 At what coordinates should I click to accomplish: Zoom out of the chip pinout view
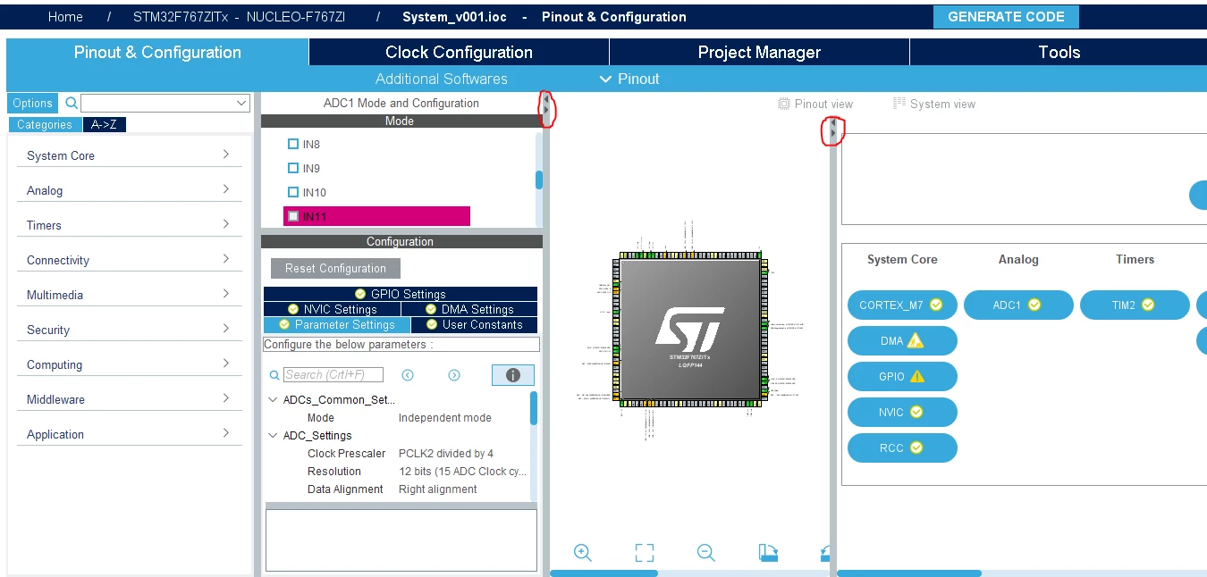point(706,553)
